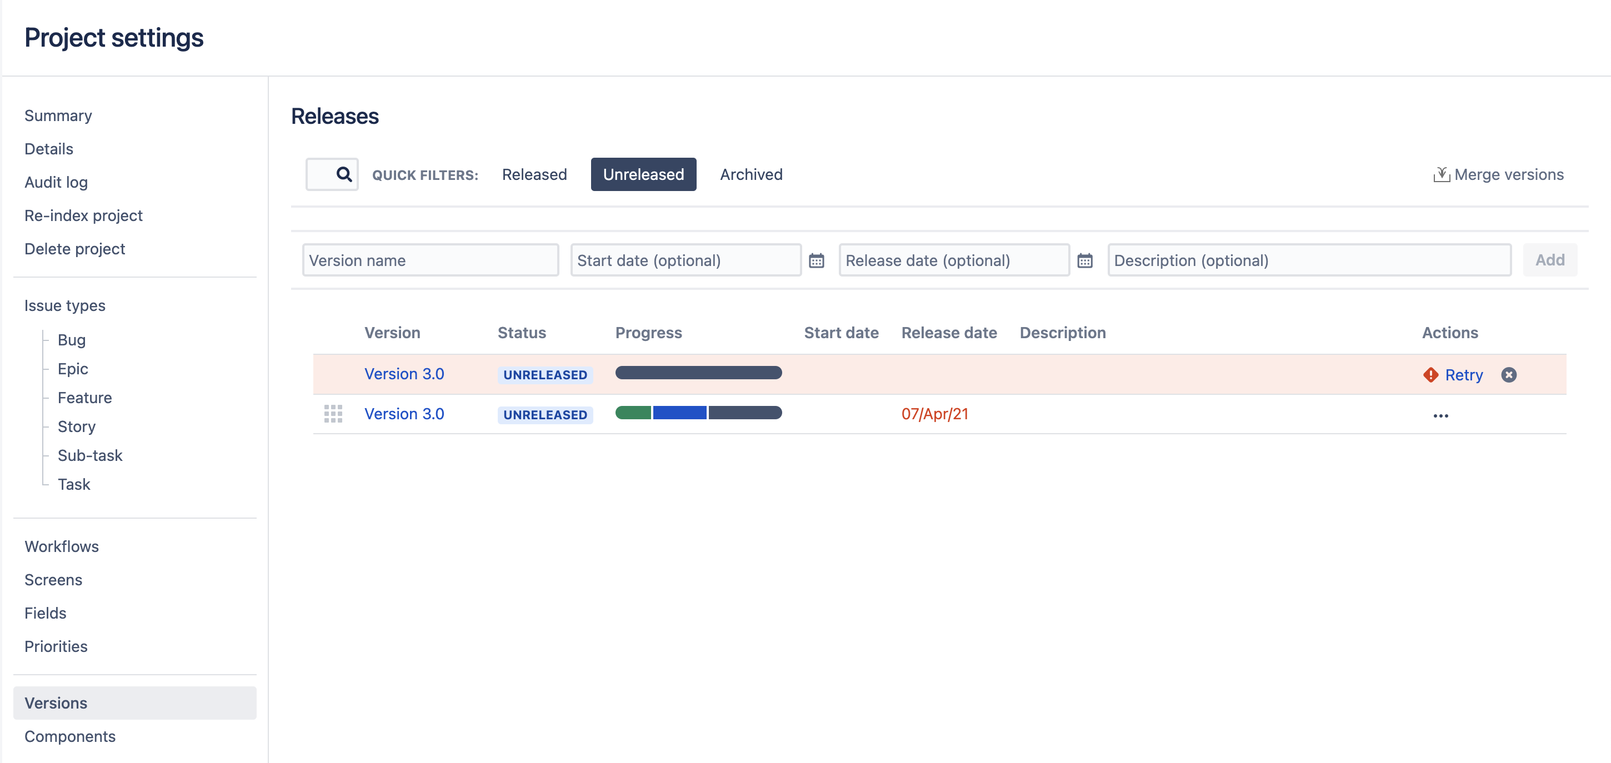
Task: Select the Epic issue type
Action: click(x=73, y=368)
